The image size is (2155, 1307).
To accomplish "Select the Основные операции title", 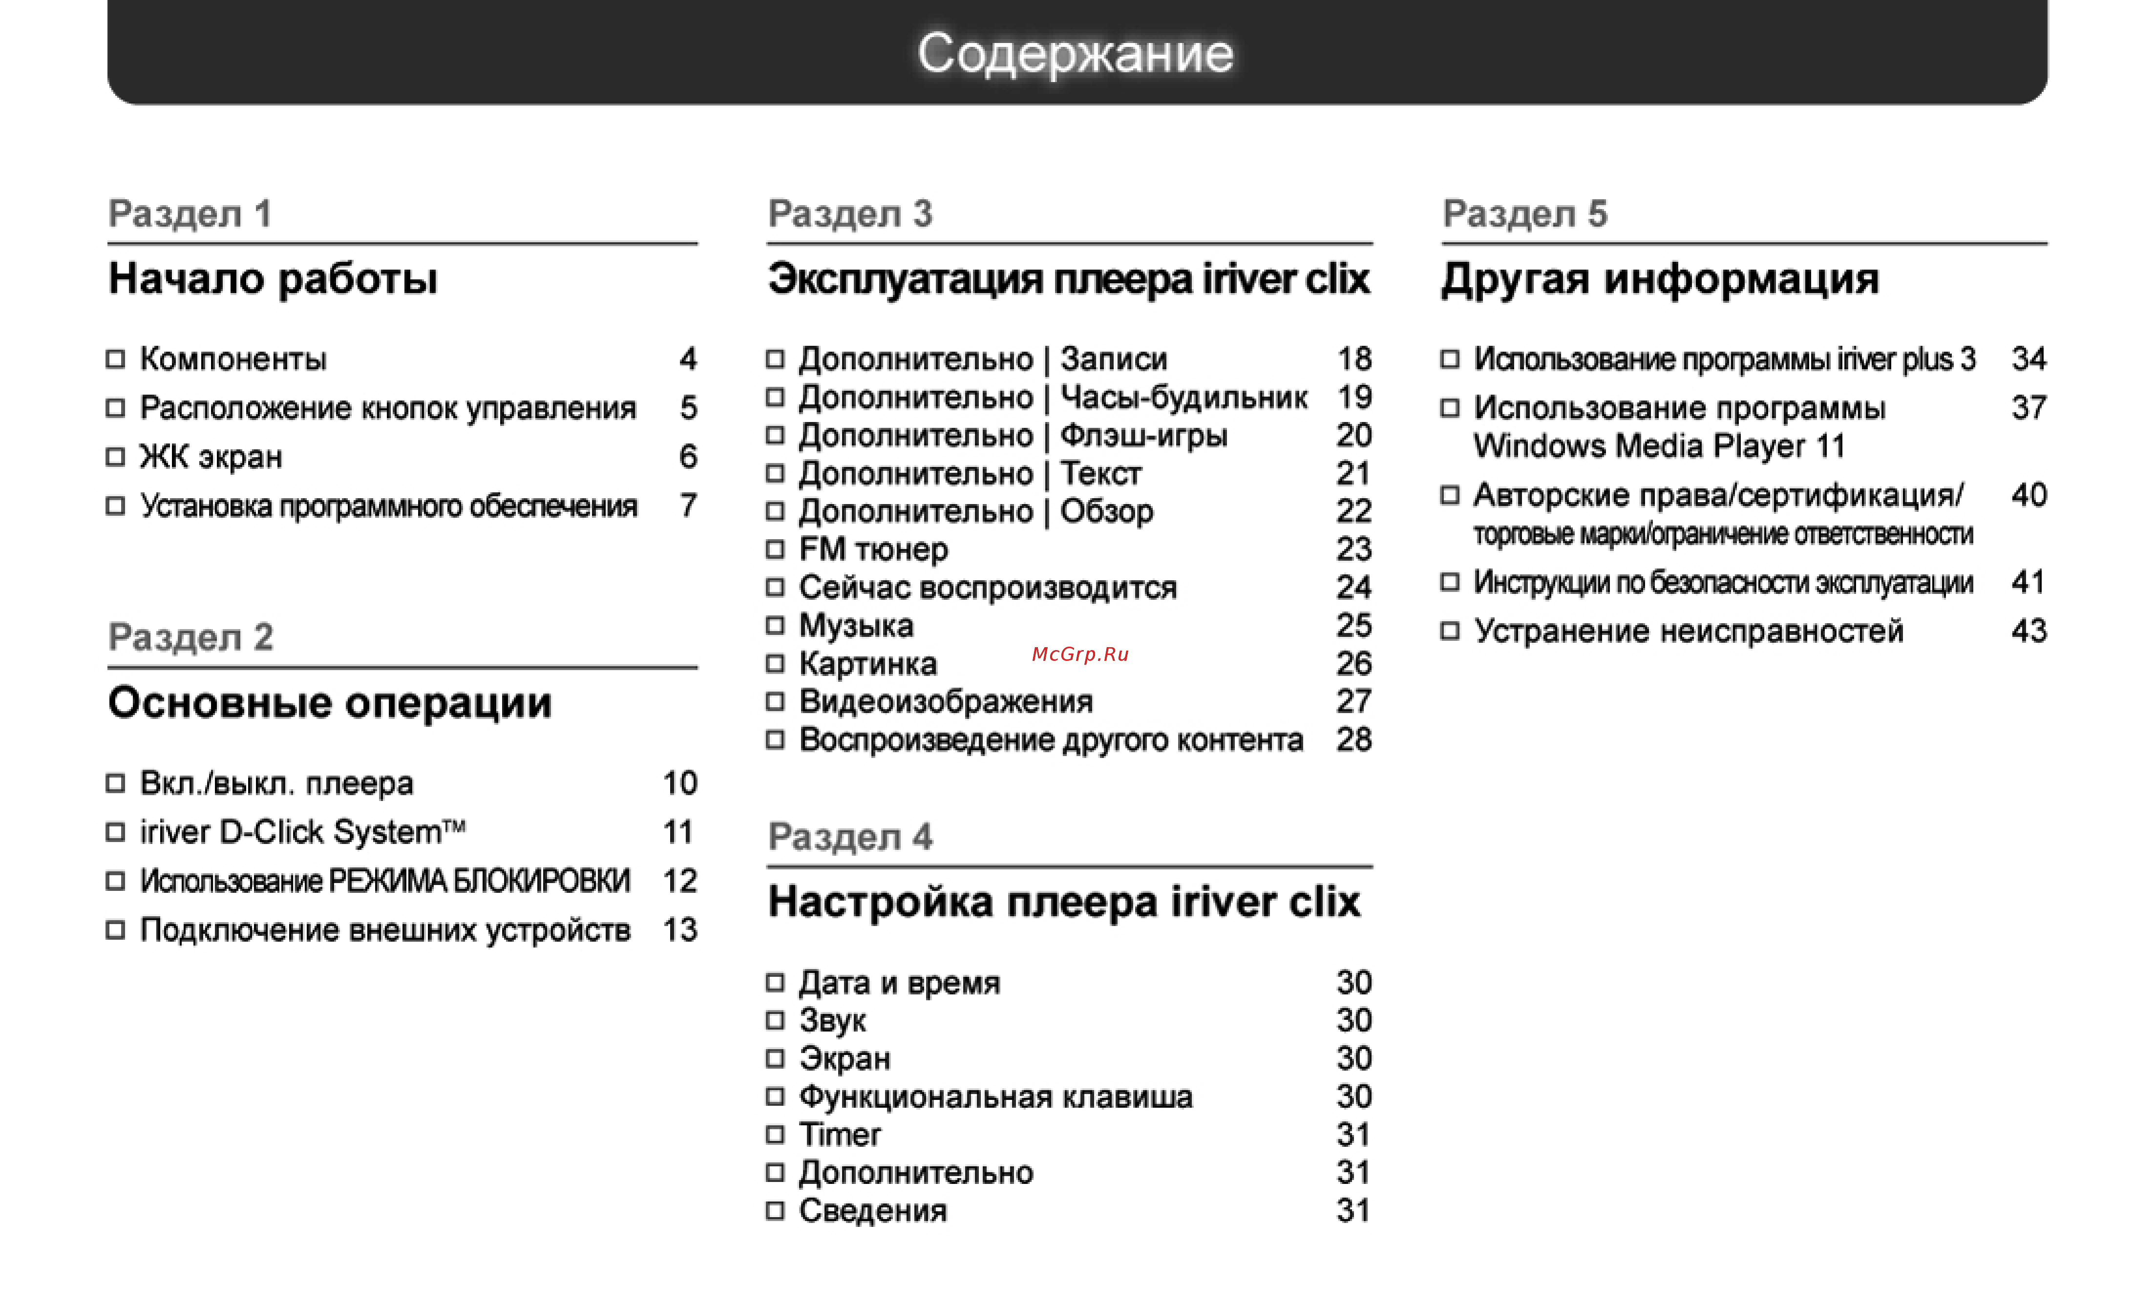I will [x=330, y=703].
